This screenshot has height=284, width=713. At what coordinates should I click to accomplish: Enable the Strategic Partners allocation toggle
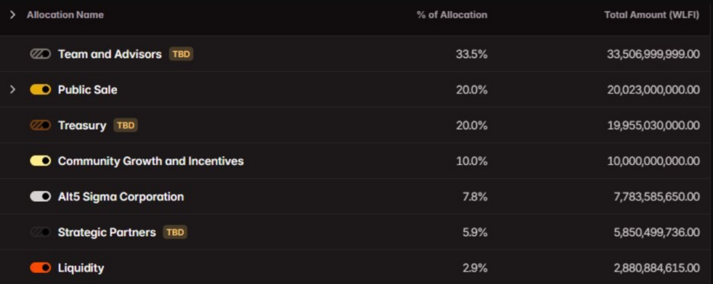pyautogui.click(x=40, y=232)
